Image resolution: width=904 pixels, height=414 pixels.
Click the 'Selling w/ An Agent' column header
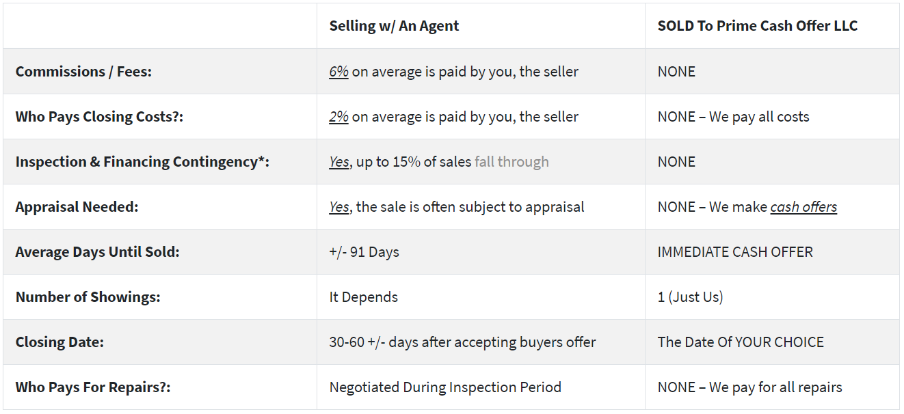394,26
